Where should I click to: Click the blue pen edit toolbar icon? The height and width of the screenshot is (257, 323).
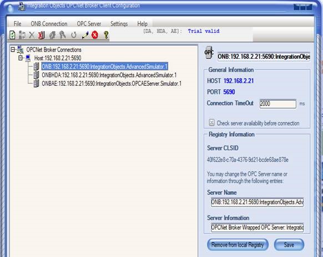85,35
